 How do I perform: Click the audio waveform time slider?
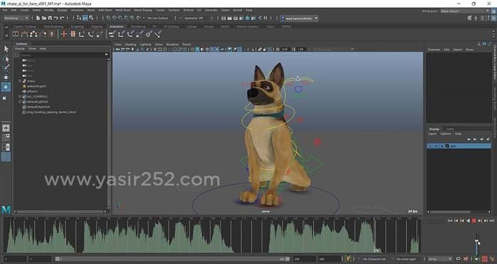[x=212, y=235]
